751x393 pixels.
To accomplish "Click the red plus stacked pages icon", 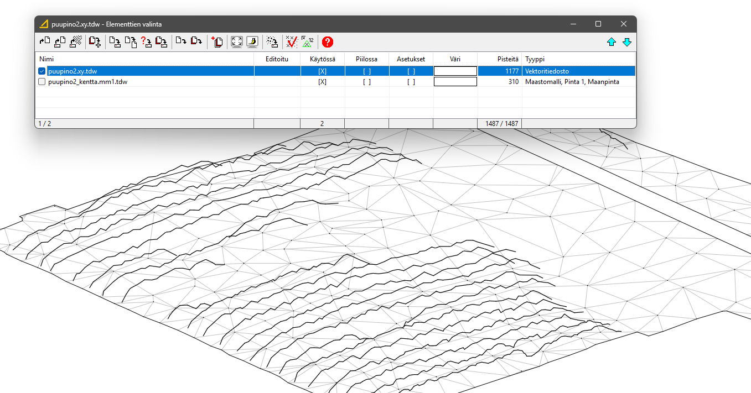I will click(x=217, y=41).
